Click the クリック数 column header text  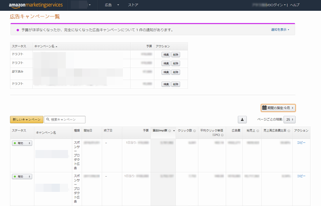185,130
